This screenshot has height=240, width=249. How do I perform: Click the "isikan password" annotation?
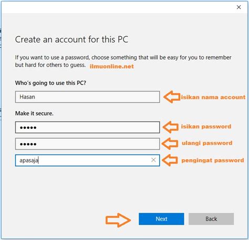206,126
